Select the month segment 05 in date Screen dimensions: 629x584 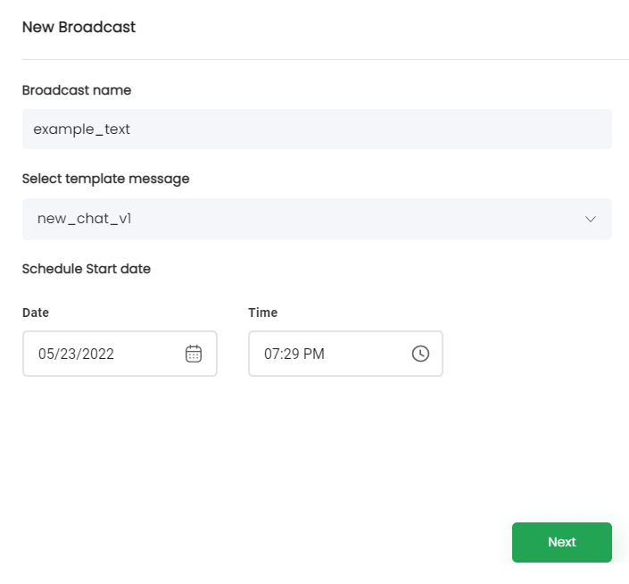tap(46, 354)
